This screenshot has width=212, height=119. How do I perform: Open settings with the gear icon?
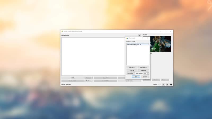pos(167,85)
